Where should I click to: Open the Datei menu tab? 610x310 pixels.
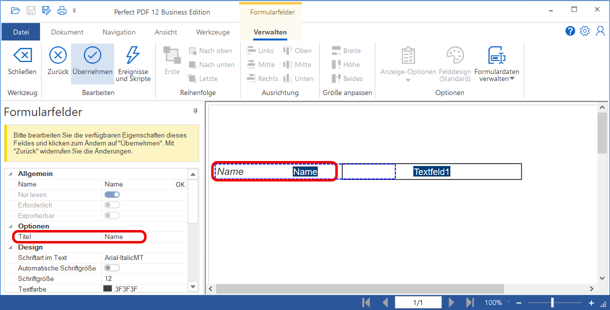(x=21, y=32)
